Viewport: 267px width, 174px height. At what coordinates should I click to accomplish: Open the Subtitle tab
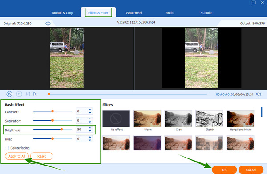tap(206, 13)
